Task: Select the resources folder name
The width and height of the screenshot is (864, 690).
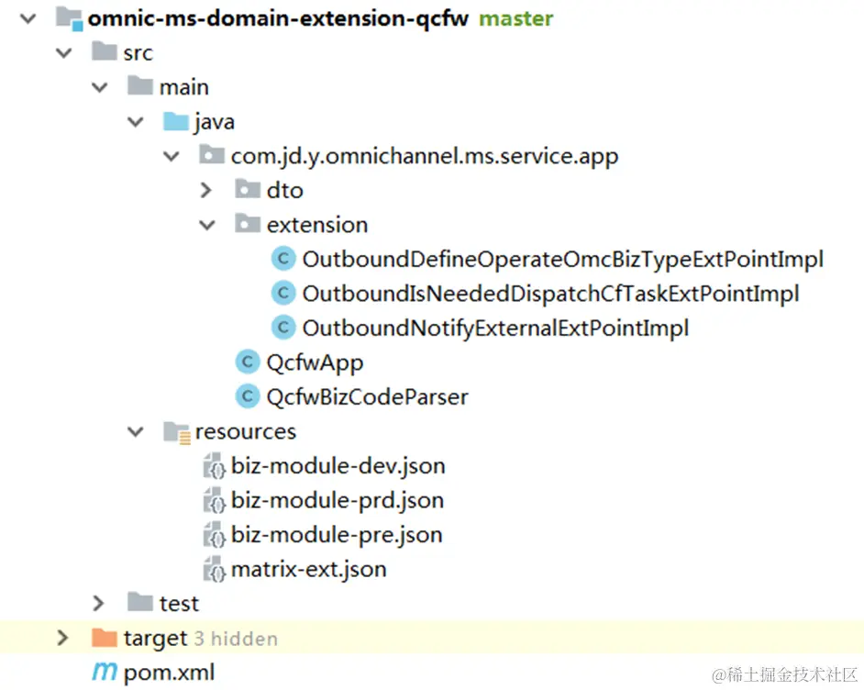Action: pyautogui.click(x=245, y=431)
